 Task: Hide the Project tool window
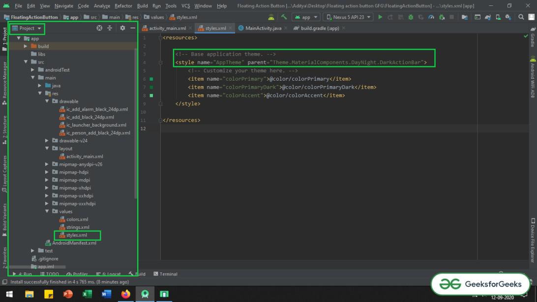click(133, 28)
